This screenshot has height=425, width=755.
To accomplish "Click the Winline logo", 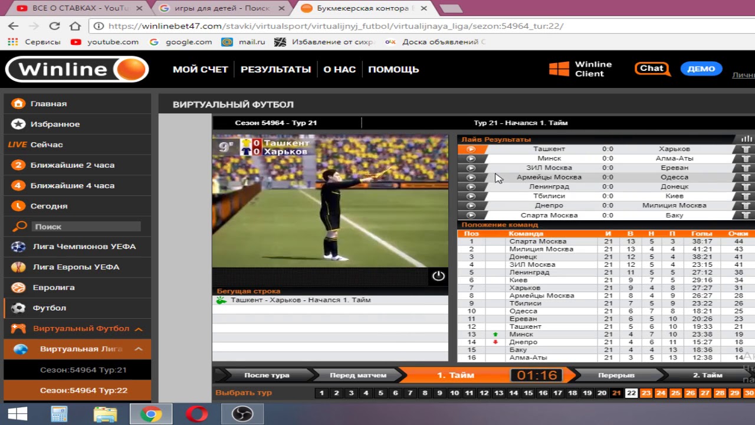I will tap(77, 69).
